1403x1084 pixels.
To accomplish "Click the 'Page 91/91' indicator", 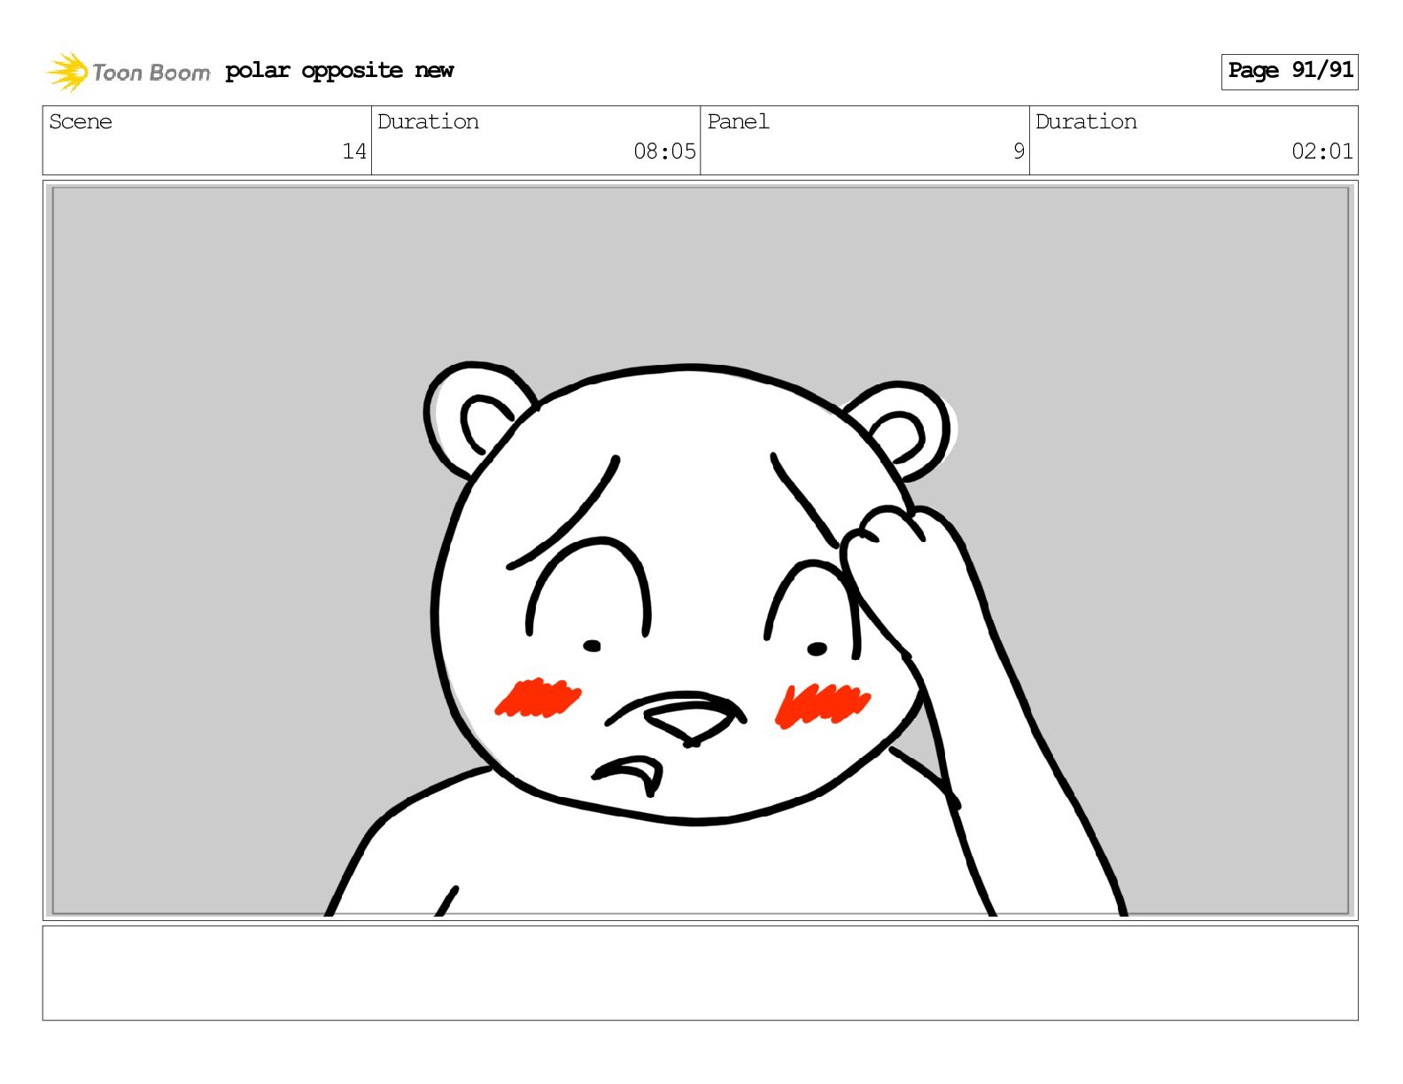I will (1290, 71).
